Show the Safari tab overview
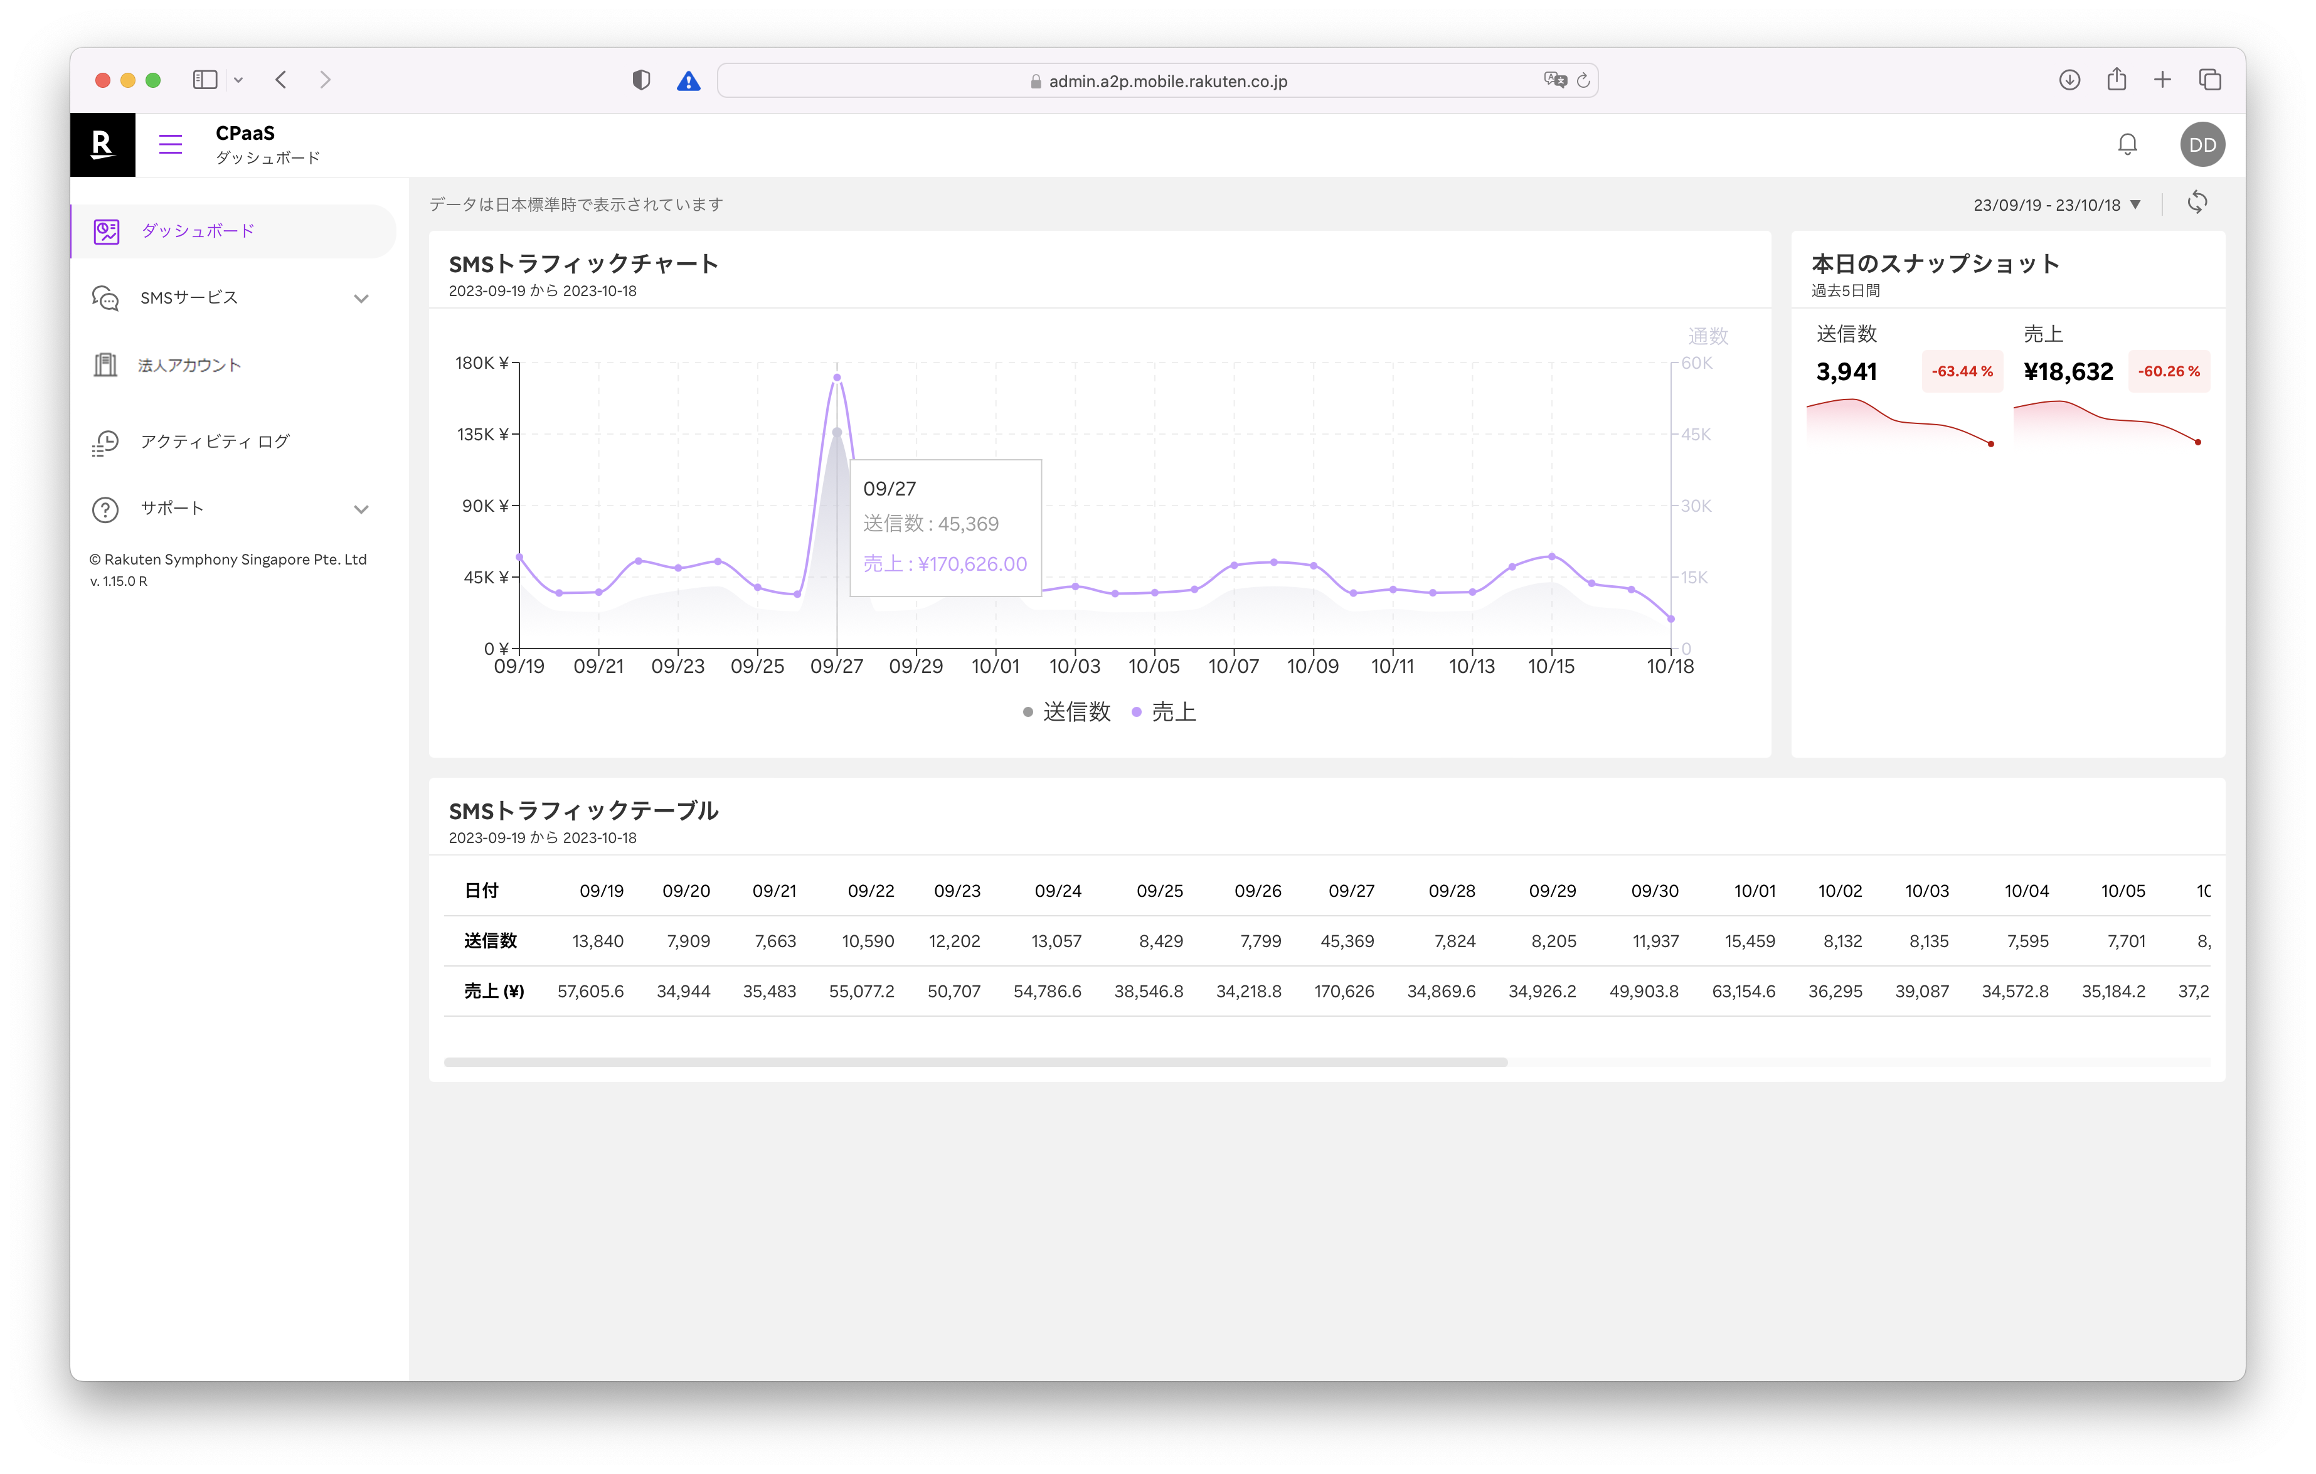The width and height of the screenshot is (2316, 1474). tap(2209, 80)
